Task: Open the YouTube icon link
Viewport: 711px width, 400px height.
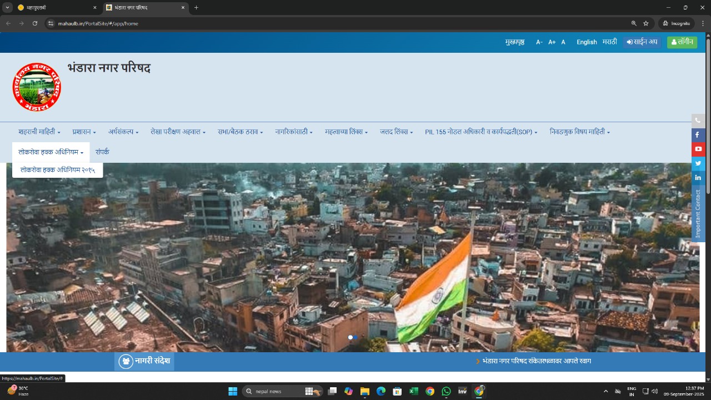Action: coord(698,149)
